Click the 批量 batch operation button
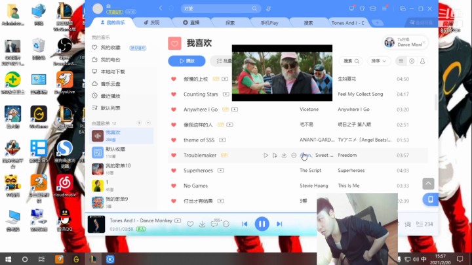The image size is (472, 265). [x=223, y=61]
